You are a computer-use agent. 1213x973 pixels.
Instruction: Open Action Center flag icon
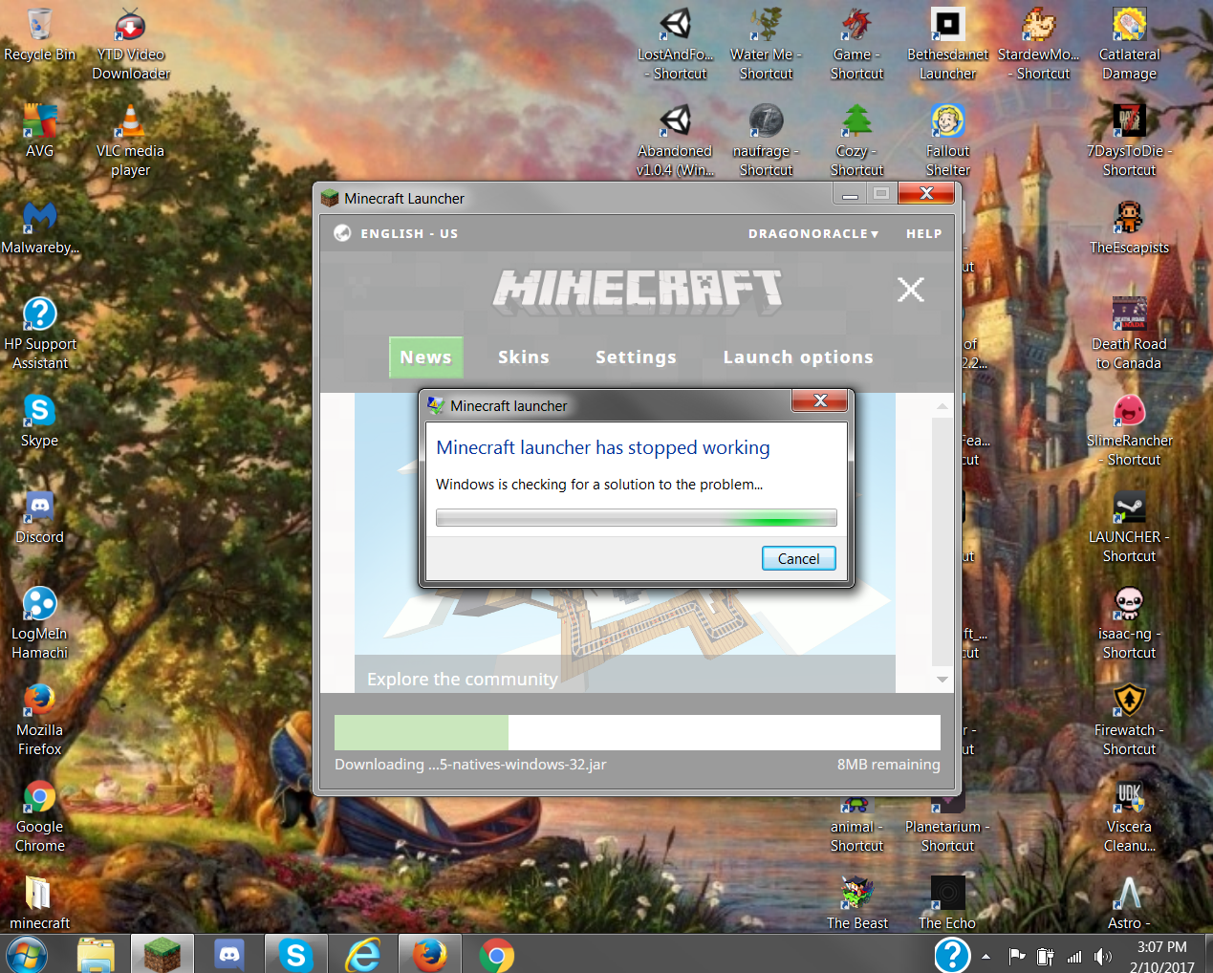click(x=1016, y=956)
